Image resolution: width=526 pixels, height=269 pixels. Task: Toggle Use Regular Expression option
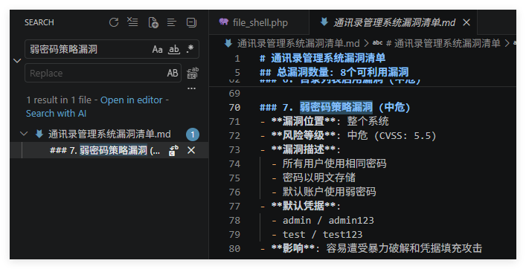[x=190, y=49]
